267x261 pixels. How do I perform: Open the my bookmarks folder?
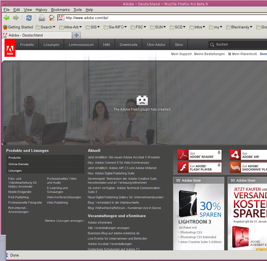tap(216, 27)
